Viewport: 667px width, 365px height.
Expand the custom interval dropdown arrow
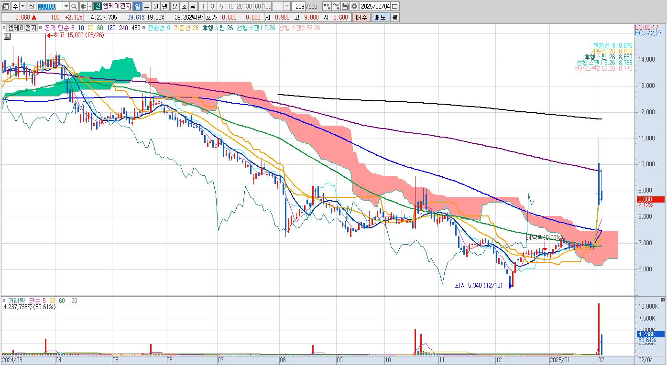(287, 6)
